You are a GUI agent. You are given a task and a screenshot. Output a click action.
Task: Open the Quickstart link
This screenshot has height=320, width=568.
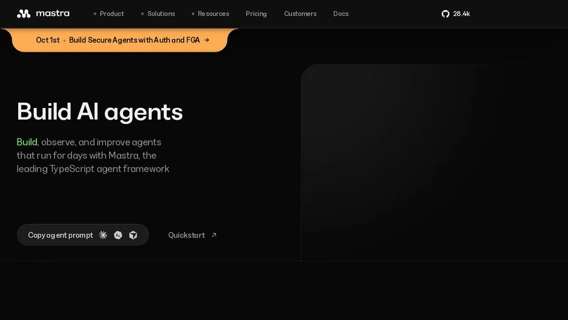(x=192, y=235)
